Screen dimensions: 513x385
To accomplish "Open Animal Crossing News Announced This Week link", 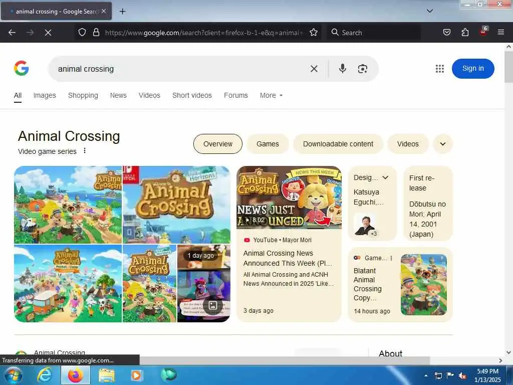I will tap(288, 258).
